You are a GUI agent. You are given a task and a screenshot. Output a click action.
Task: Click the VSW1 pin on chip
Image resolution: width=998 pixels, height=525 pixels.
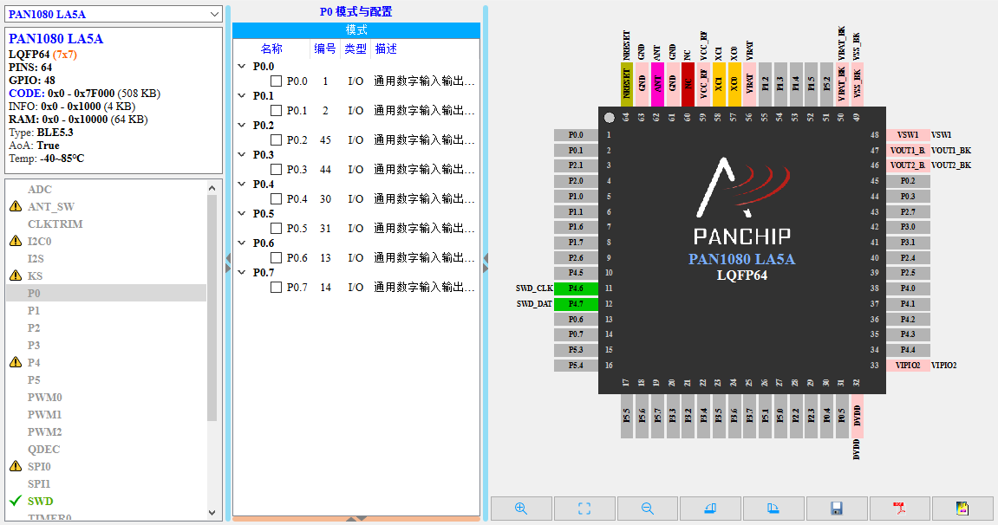click(x=908, y=135)
